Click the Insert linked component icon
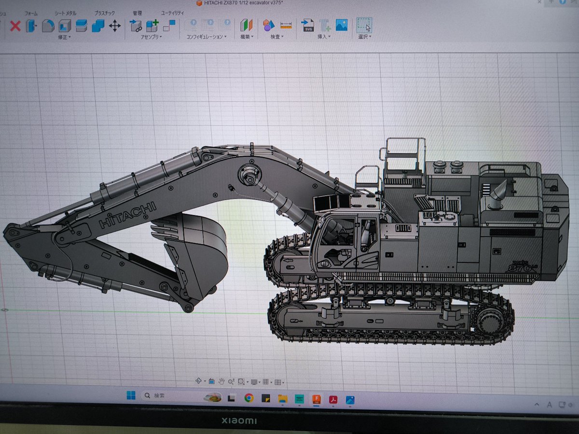The width and height of the screenshot is (579, 434). tap(136, 26)
